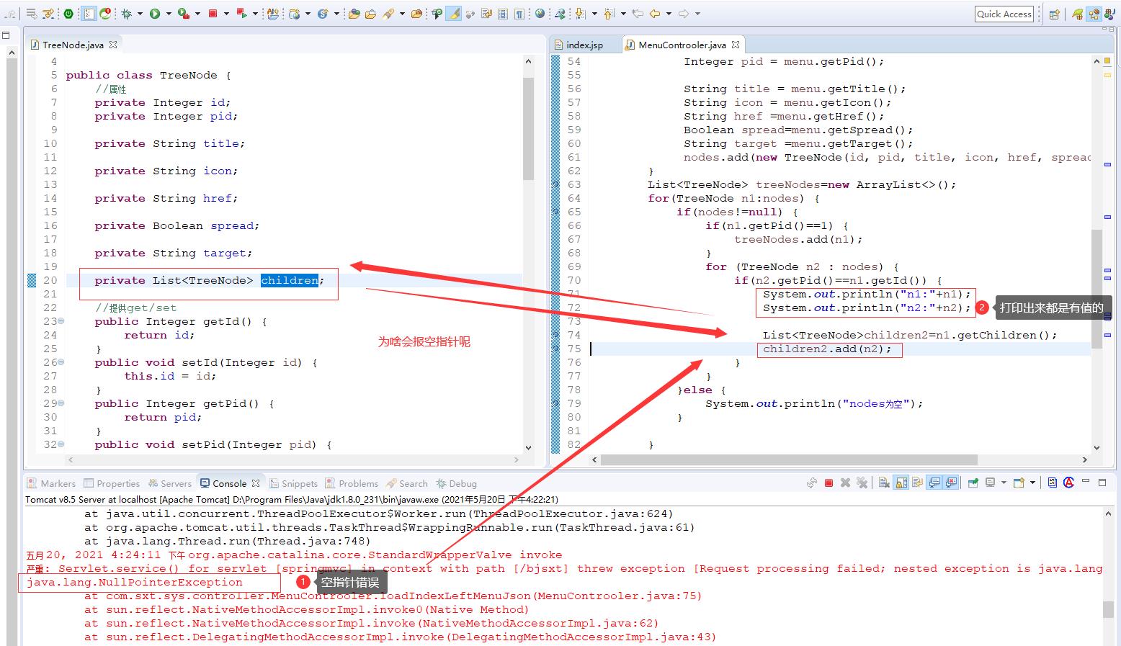
Task: Click the Clear Console icon
Action: click(884, 483)
